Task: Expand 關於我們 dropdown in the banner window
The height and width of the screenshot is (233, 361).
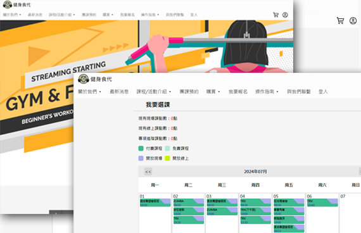Action: pyautogui.click(x=12, y=15)
